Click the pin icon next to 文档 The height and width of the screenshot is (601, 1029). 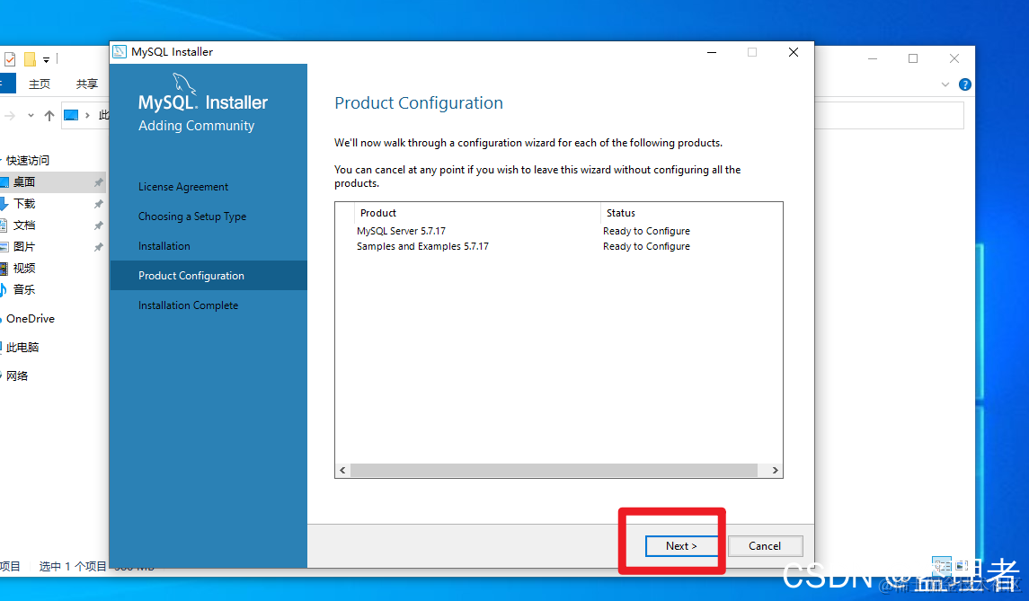[99, 225]
